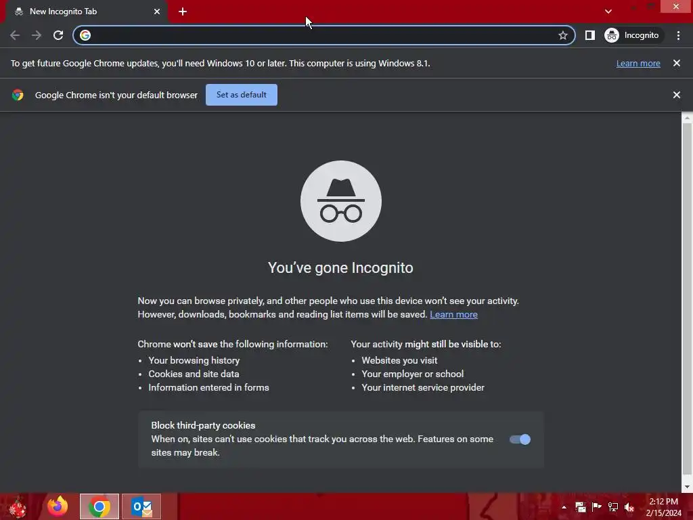Select the New Incognito Tab
693x520 pixels.
point(87,12)
